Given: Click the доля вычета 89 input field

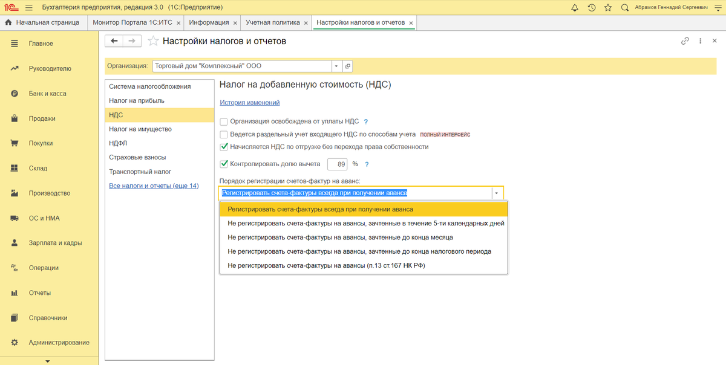Looking at the screenshot, I should click(x=338, y=164).
